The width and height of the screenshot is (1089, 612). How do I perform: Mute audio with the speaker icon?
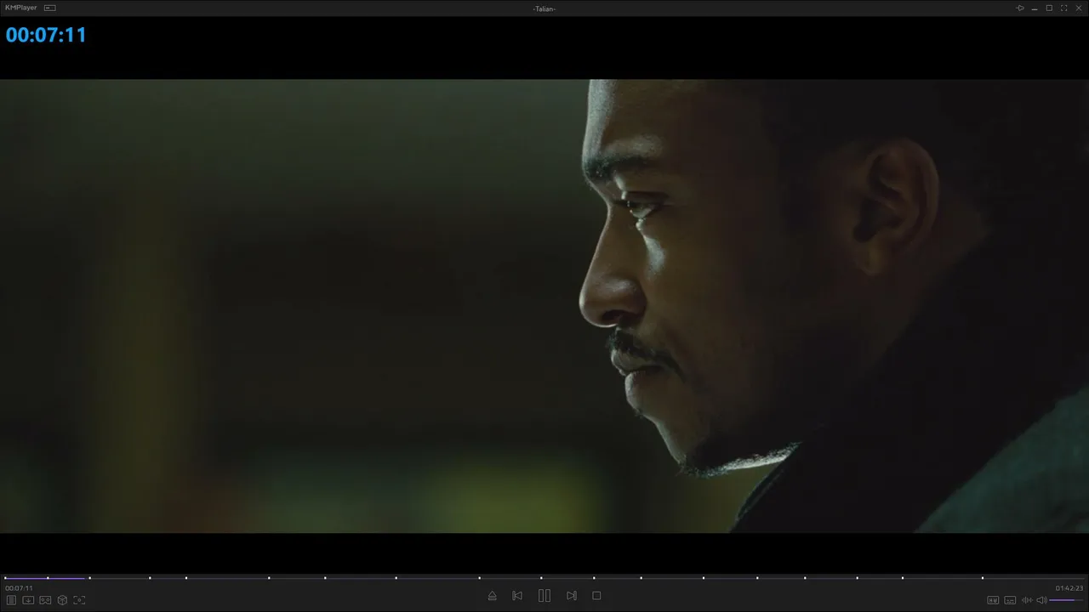pos(1041,600)
